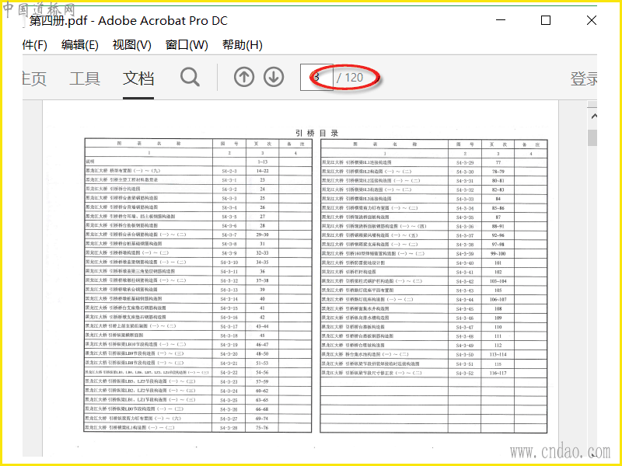The height and width of the screenshot is (466, 622).
Task: Select the 文档 tab
Action: pyautogui.click(x=138, y=78)
